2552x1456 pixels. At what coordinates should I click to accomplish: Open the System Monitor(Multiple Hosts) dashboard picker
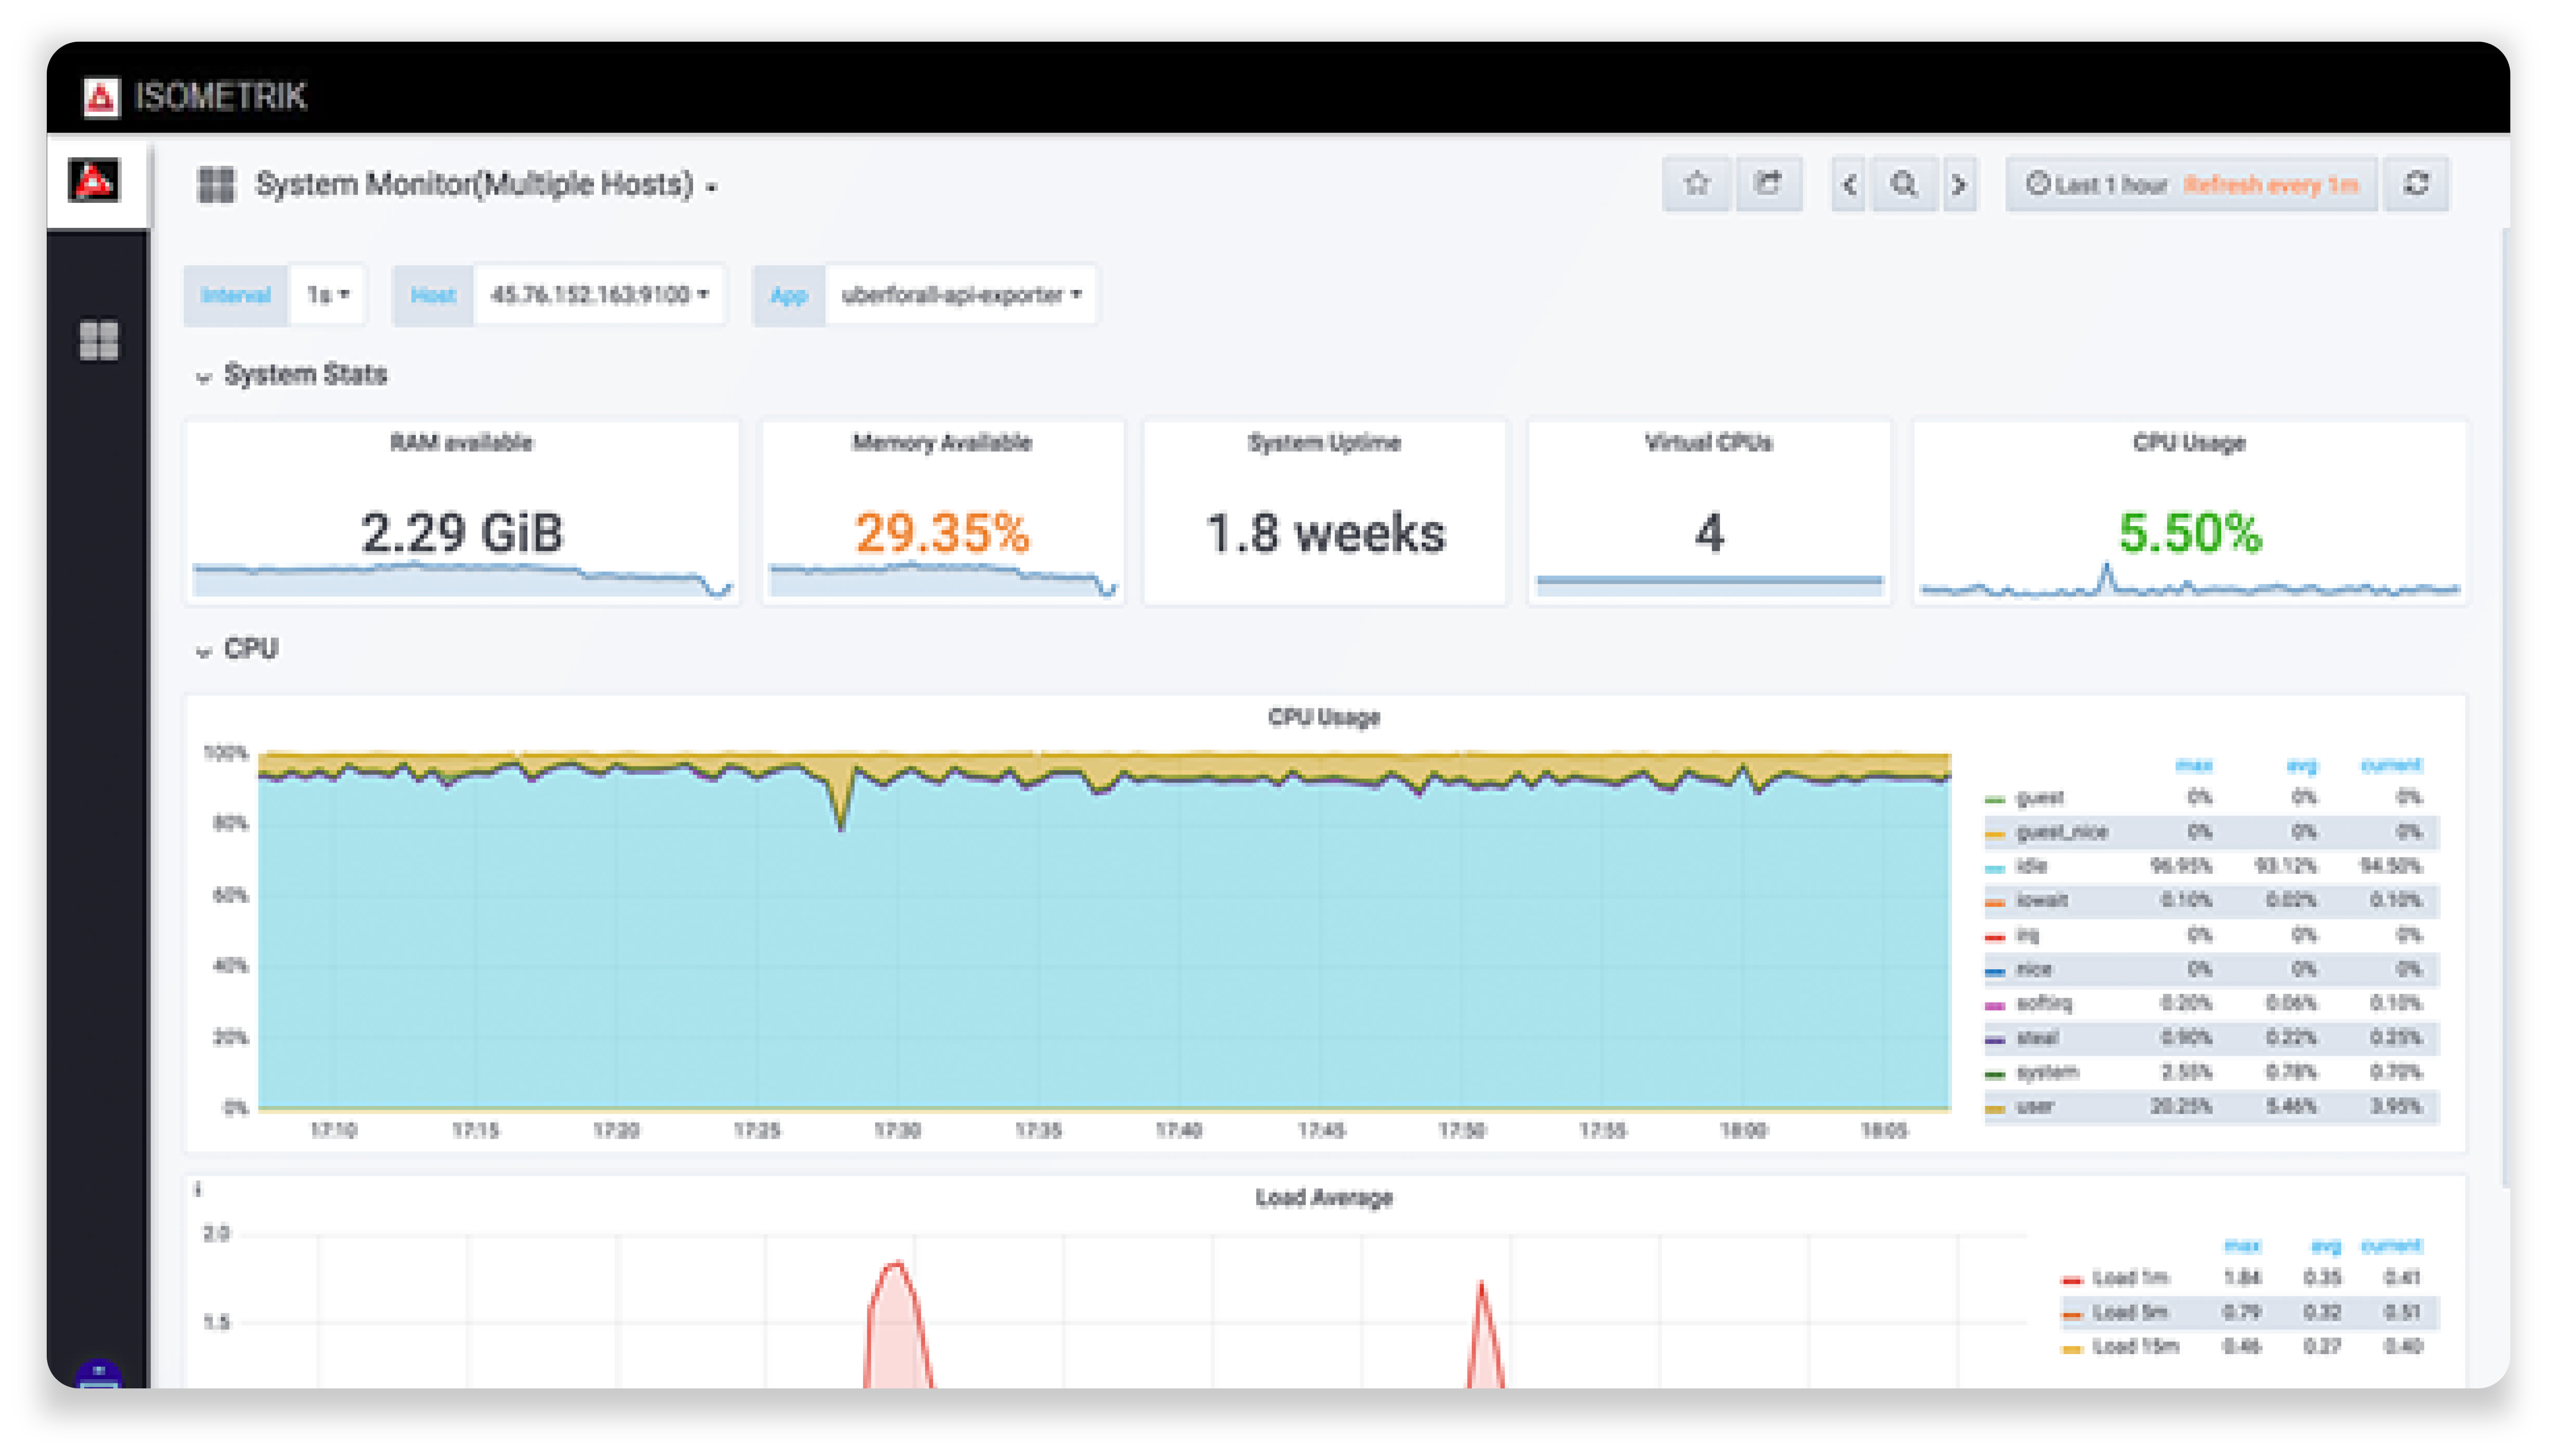coord(486,185)
